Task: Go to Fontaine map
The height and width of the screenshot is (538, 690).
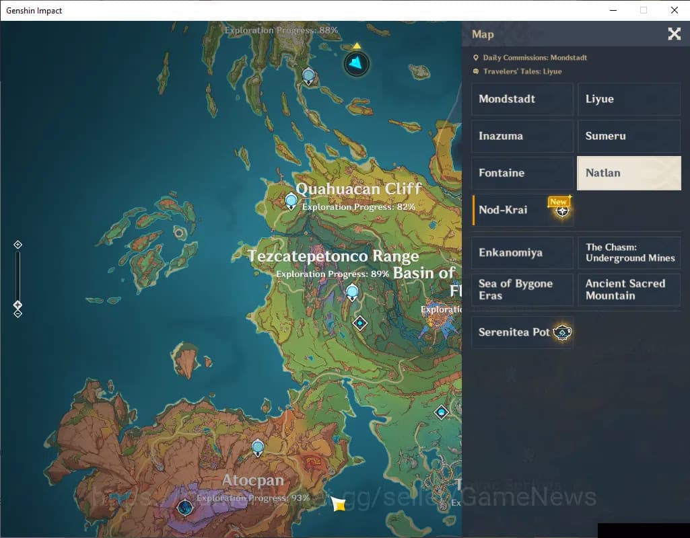Action: (x=522, y=174)
